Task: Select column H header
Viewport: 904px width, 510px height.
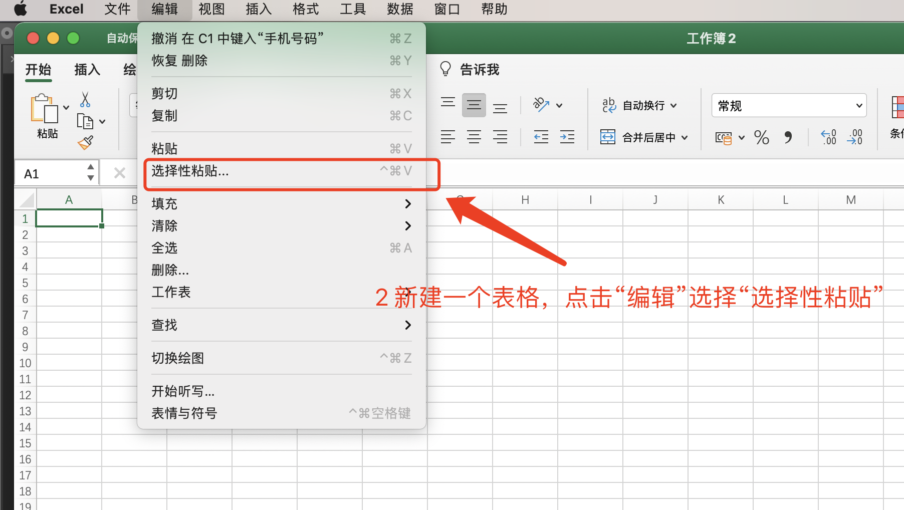Action: [x=525, y=200]
